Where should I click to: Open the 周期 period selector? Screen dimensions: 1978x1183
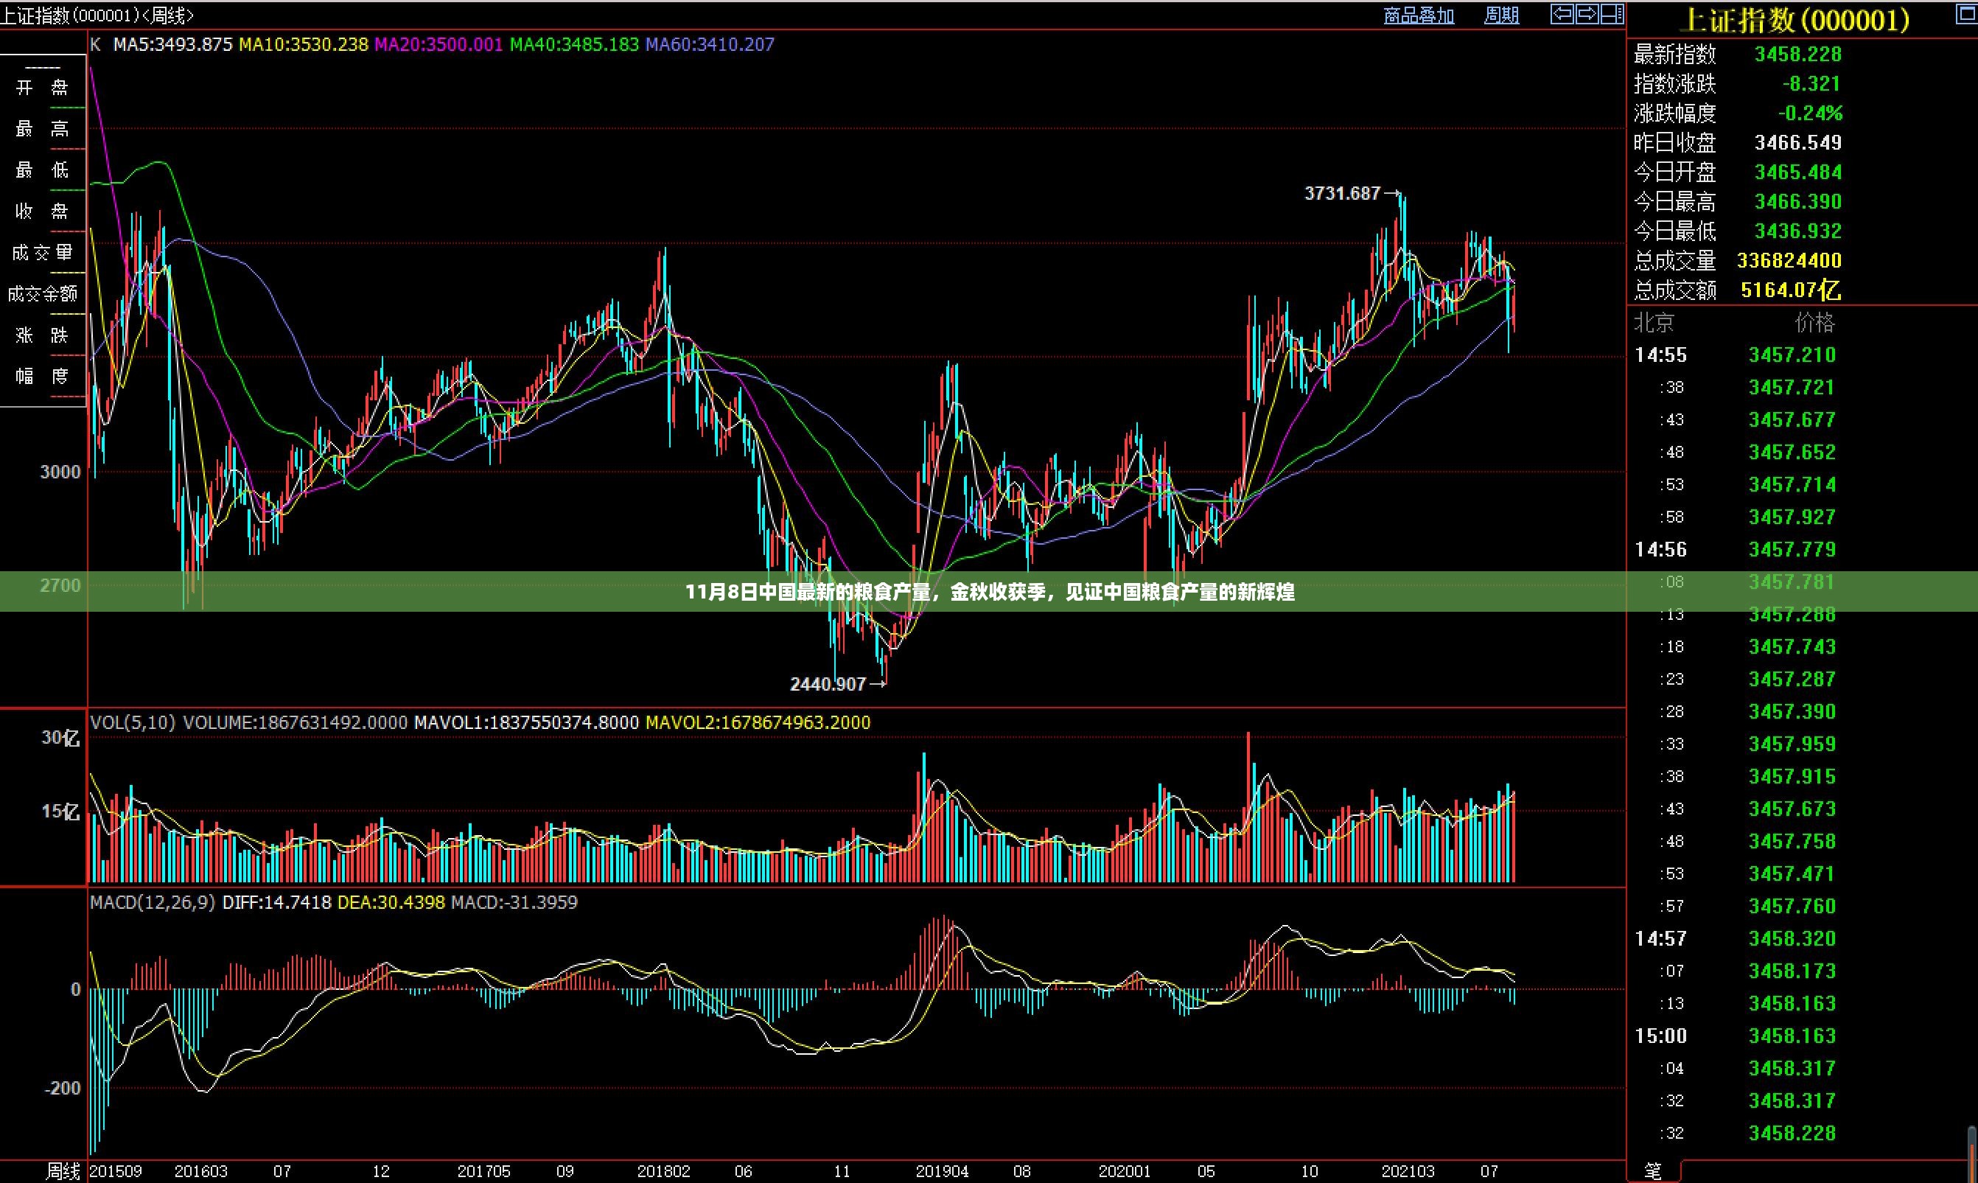[x=1500, y=15]
